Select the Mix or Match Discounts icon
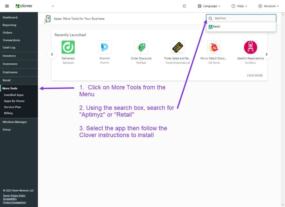This screenshot has height=207, width=285. [x=214, y=47]
